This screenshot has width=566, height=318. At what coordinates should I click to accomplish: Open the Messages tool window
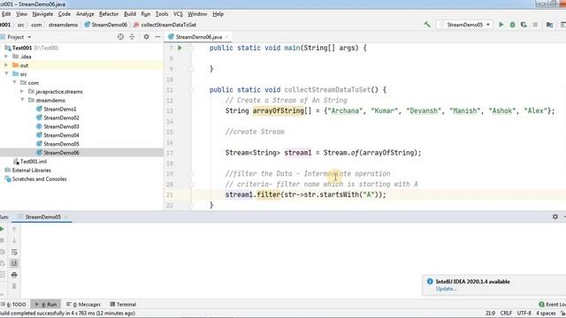[x=83, y=304]
